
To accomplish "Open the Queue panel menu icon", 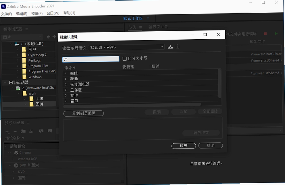I will [140, 27].
